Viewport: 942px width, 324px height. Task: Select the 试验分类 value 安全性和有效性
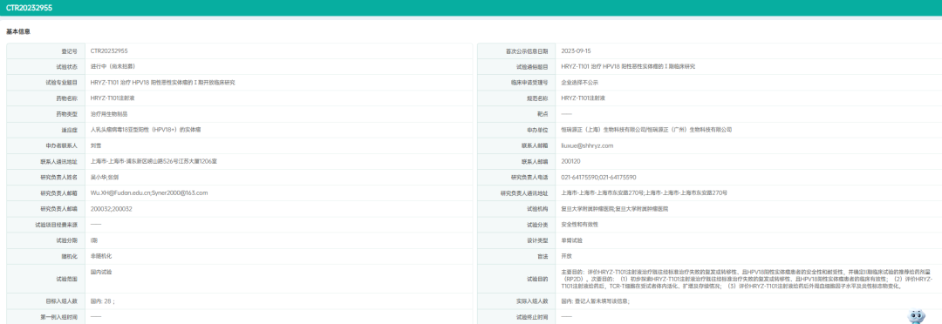point(580,224)
